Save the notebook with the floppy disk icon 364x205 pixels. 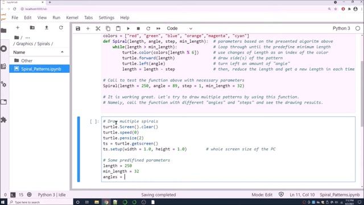78,28
